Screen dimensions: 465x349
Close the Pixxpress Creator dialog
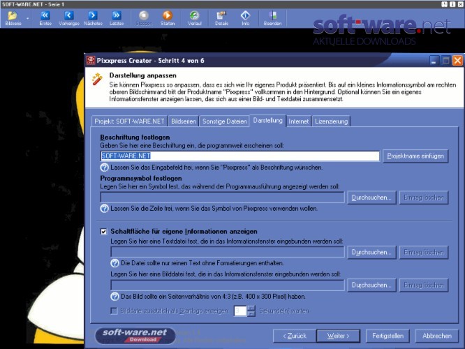(x=457, y=61)
